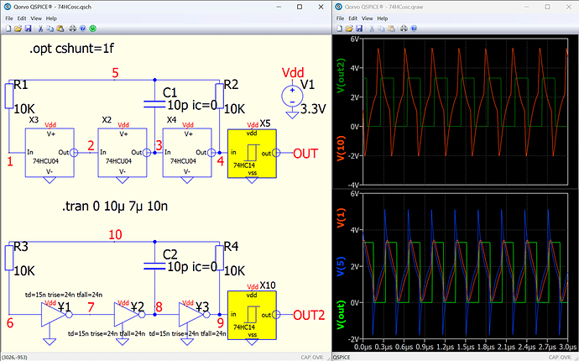Viewport: 579px width, 361px height.
Task: Click Save icon in schematic window toolbar
Action: 28,29
